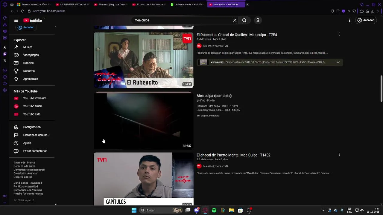Open File Explorer from the taskbar

(x=231, y=210)
